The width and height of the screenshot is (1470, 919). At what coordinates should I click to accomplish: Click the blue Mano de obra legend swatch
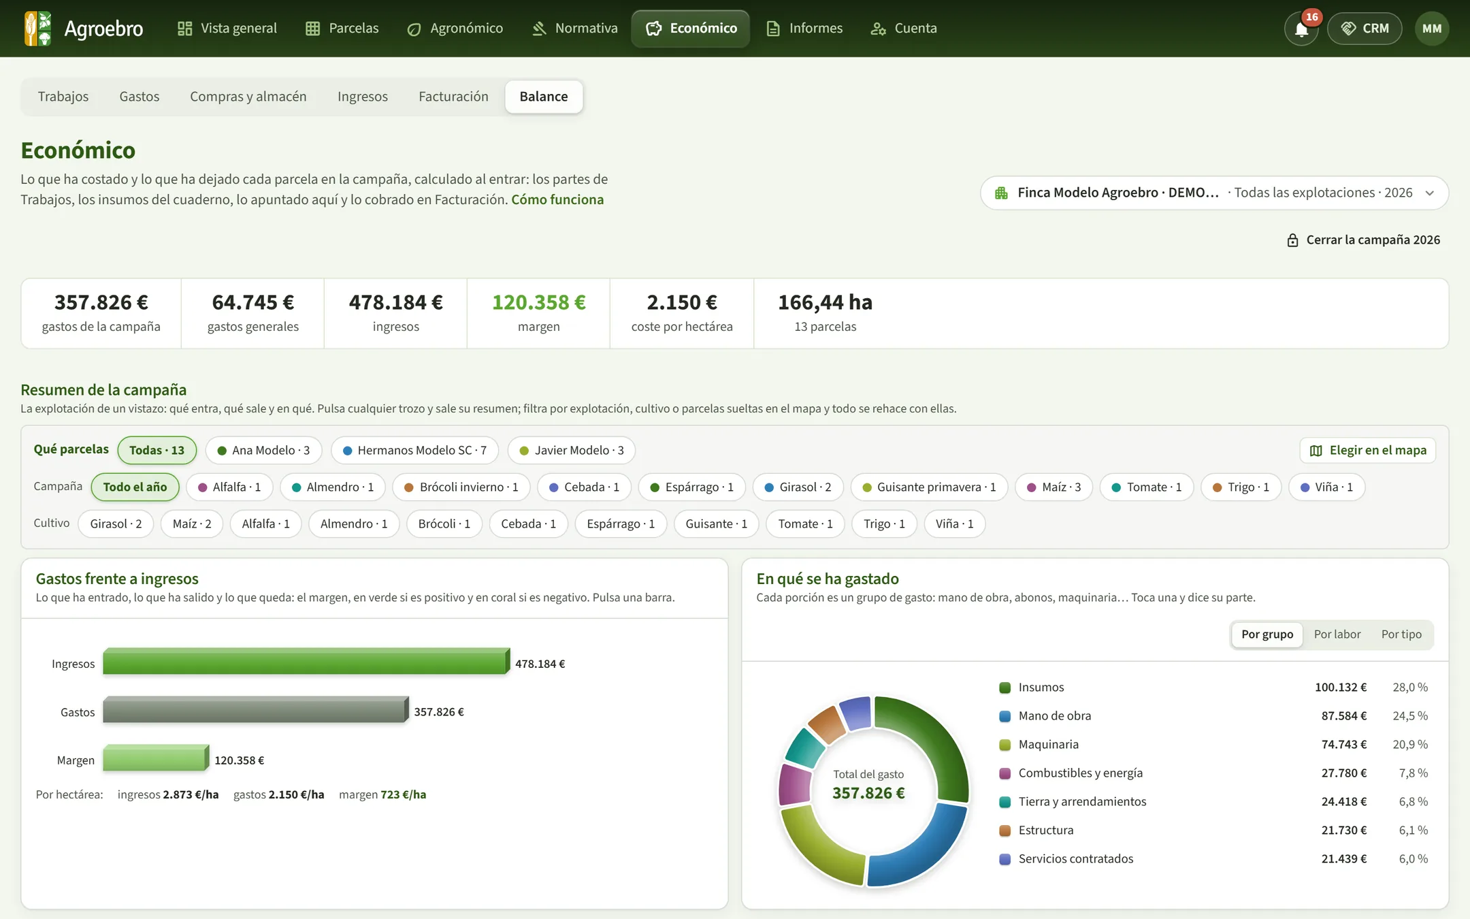click(1004, 716)
